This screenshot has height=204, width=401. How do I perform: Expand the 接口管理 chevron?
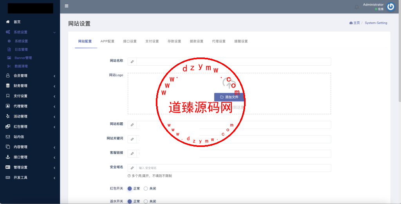(x=54, y=157)
